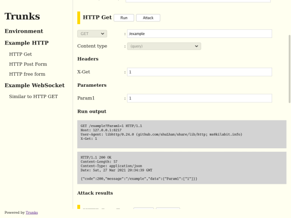This screenshot has height=218, width=291.
Task: Open HTTP Post Form sidebar item
Action: click(28, 64)
